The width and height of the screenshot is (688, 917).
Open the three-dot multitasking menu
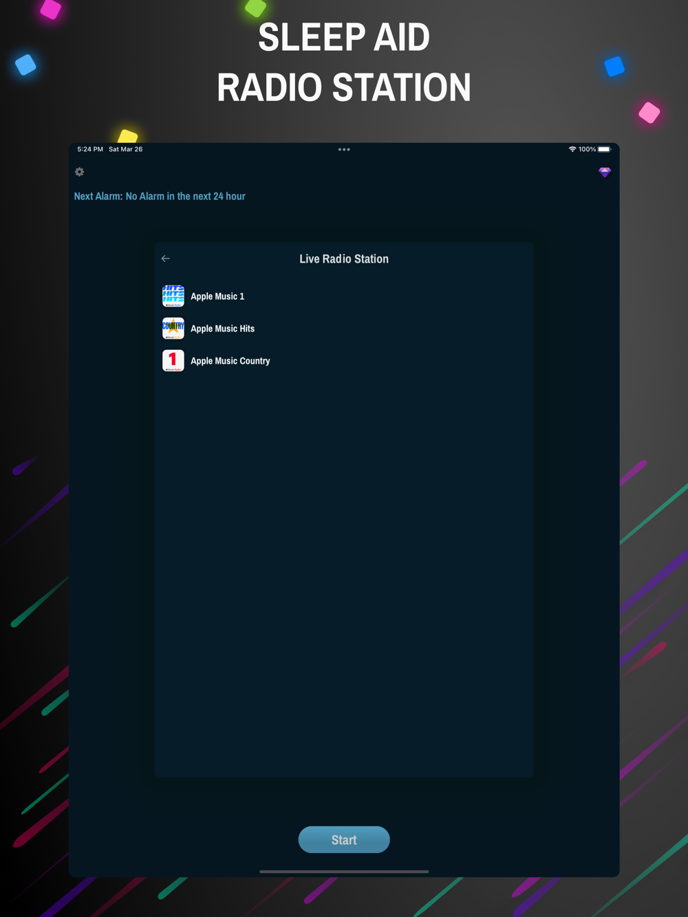click(344, 149)
